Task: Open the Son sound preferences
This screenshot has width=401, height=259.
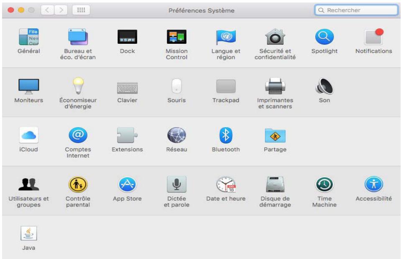Action: point(324,87)
